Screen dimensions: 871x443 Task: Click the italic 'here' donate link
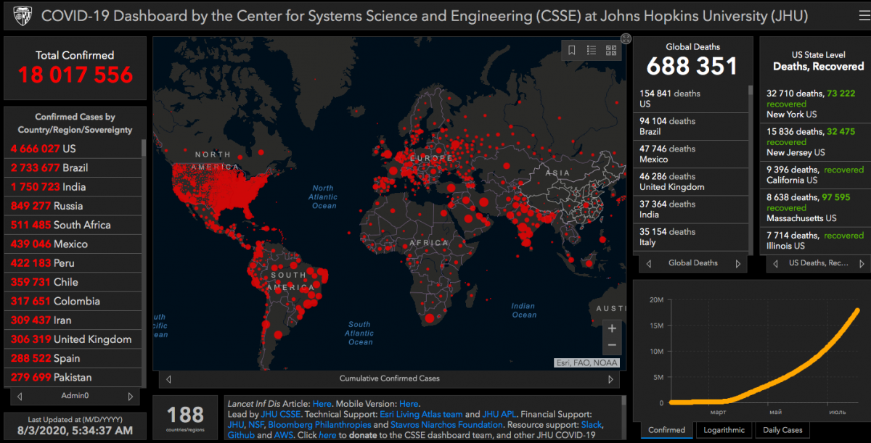point(327,435)
